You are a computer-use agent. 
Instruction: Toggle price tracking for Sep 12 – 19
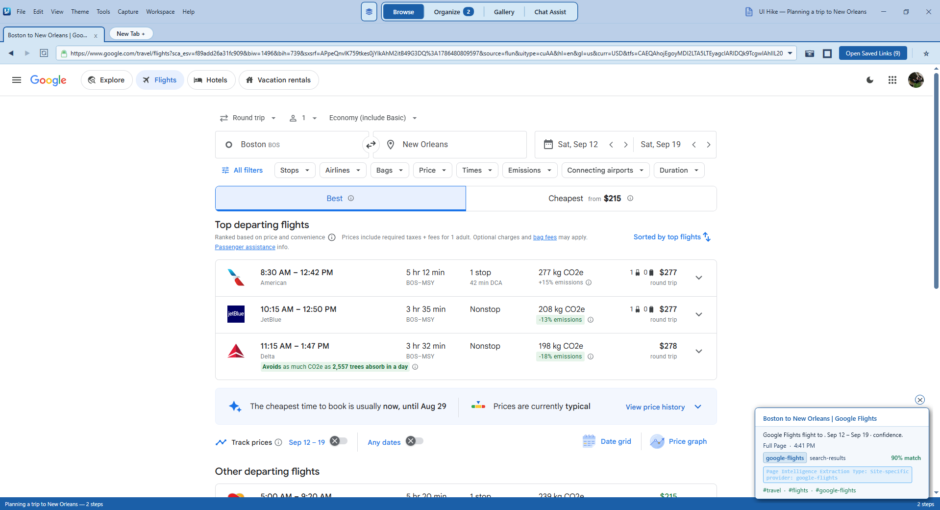(339, 441)
